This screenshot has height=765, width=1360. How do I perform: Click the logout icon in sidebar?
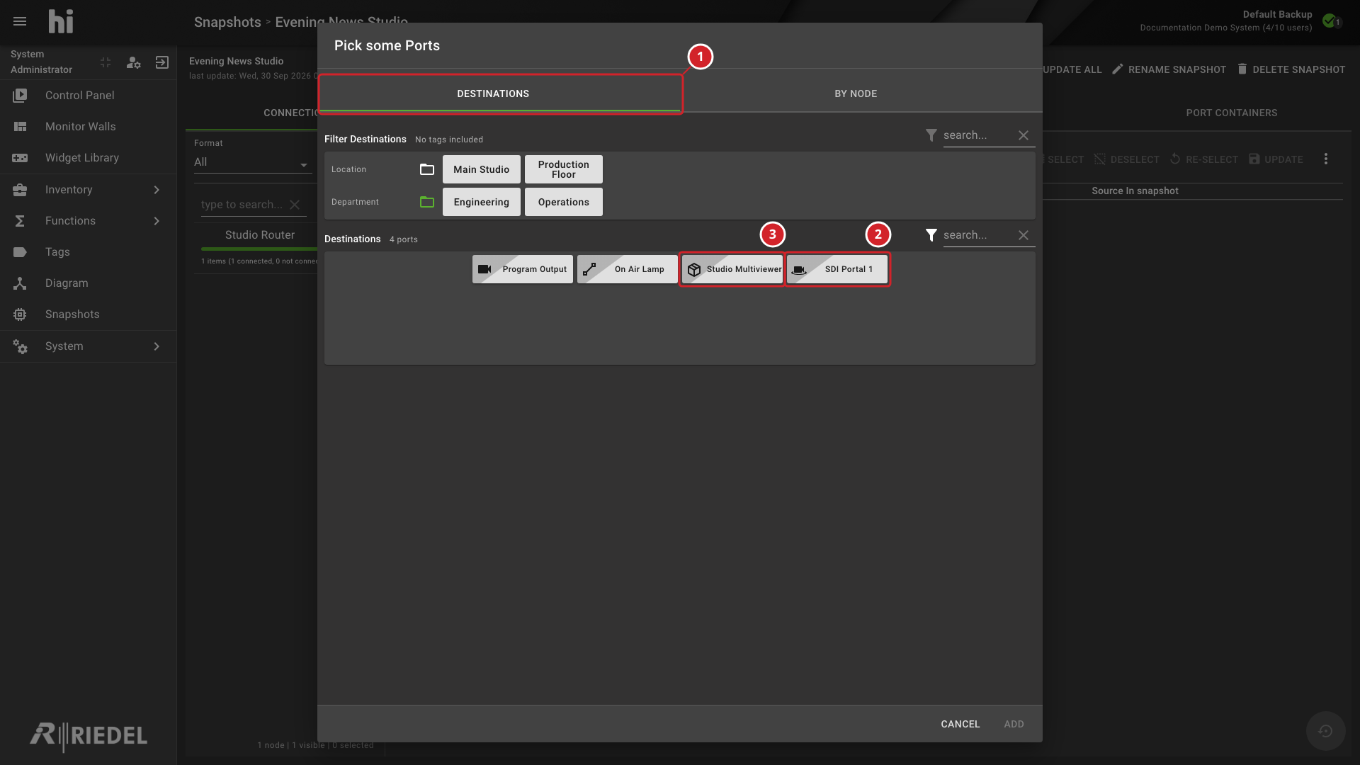[162, 62]
